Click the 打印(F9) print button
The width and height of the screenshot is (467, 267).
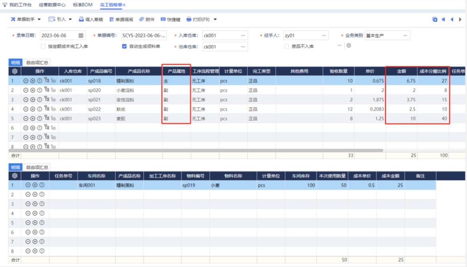[198, 19]
